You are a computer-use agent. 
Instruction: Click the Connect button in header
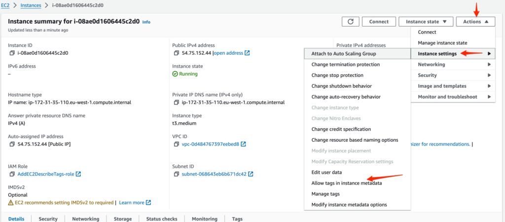pyautogui.click(x=379, y=22)
